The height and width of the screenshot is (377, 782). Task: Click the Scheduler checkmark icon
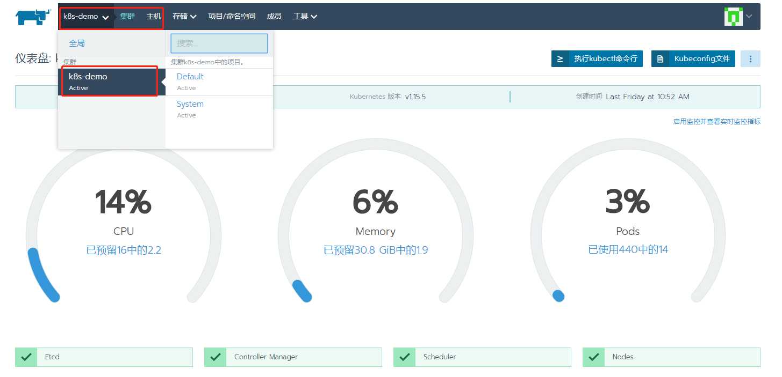pos(404,357)
